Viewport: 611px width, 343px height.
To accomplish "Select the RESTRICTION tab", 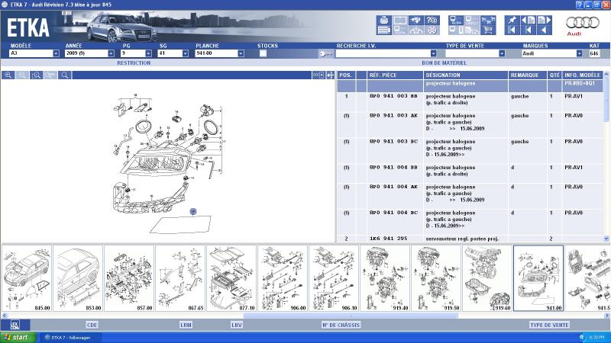I will (x=134, y=63).
